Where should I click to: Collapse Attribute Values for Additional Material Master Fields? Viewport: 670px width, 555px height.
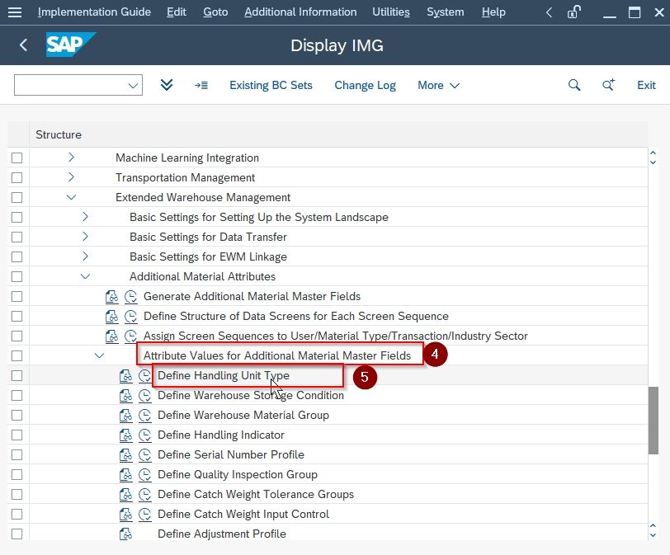pyautogui.click(x=99, y=355)
